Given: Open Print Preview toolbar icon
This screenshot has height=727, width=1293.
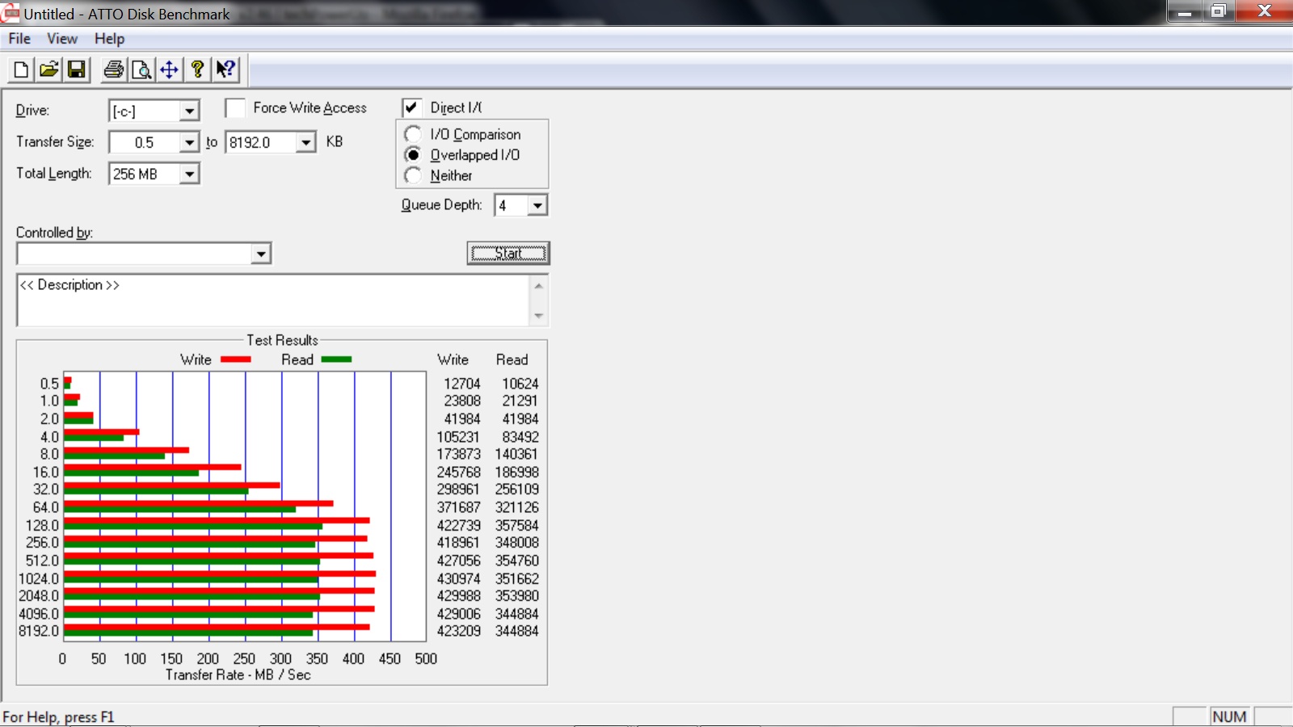Looking at the screenshot, I should [141, 70].
